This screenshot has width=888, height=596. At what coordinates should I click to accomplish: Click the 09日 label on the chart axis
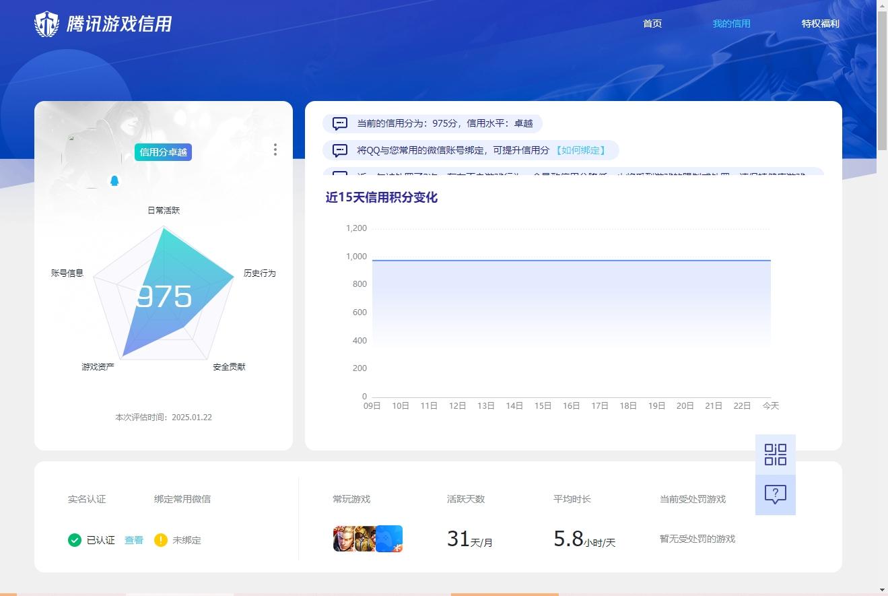(372, 406)
